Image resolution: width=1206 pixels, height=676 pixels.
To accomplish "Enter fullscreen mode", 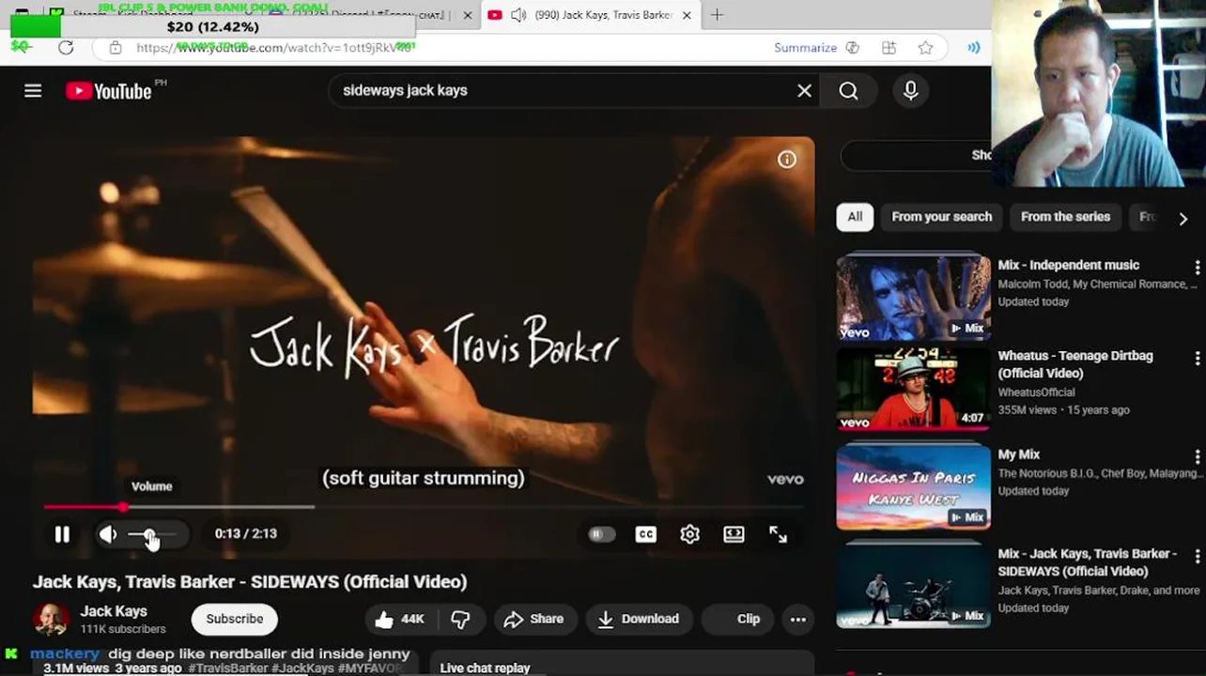I will (x=778, y=534).
